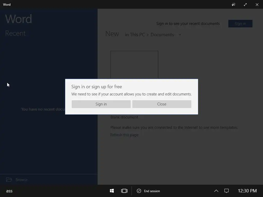Screen dimensions: 263x197
Task: Click 'You have no recent' message
Action: [x=43, y=109]
